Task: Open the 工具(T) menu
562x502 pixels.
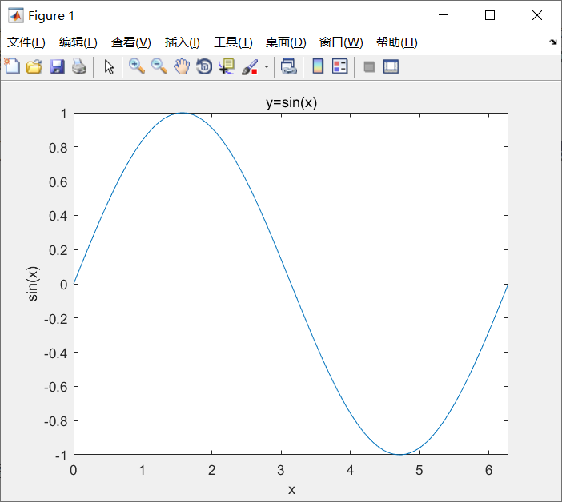Action: [x=233, y=42]
